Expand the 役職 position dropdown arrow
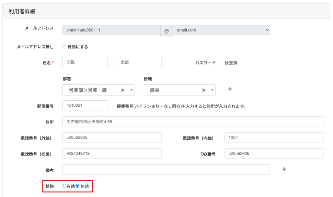Viewport: 333px width, 197px height. (x=212, y=90)
